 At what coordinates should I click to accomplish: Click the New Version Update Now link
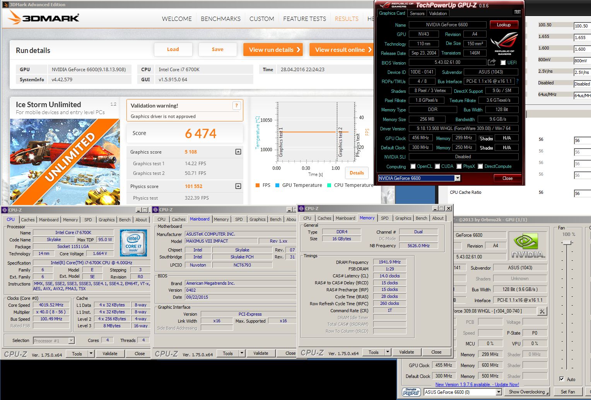[477, 385]
